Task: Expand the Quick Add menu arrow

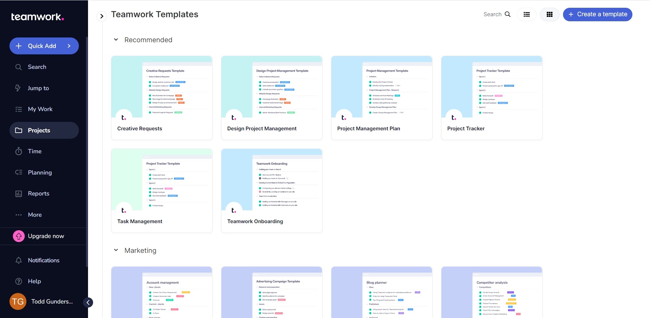Action: pos(69,46)
